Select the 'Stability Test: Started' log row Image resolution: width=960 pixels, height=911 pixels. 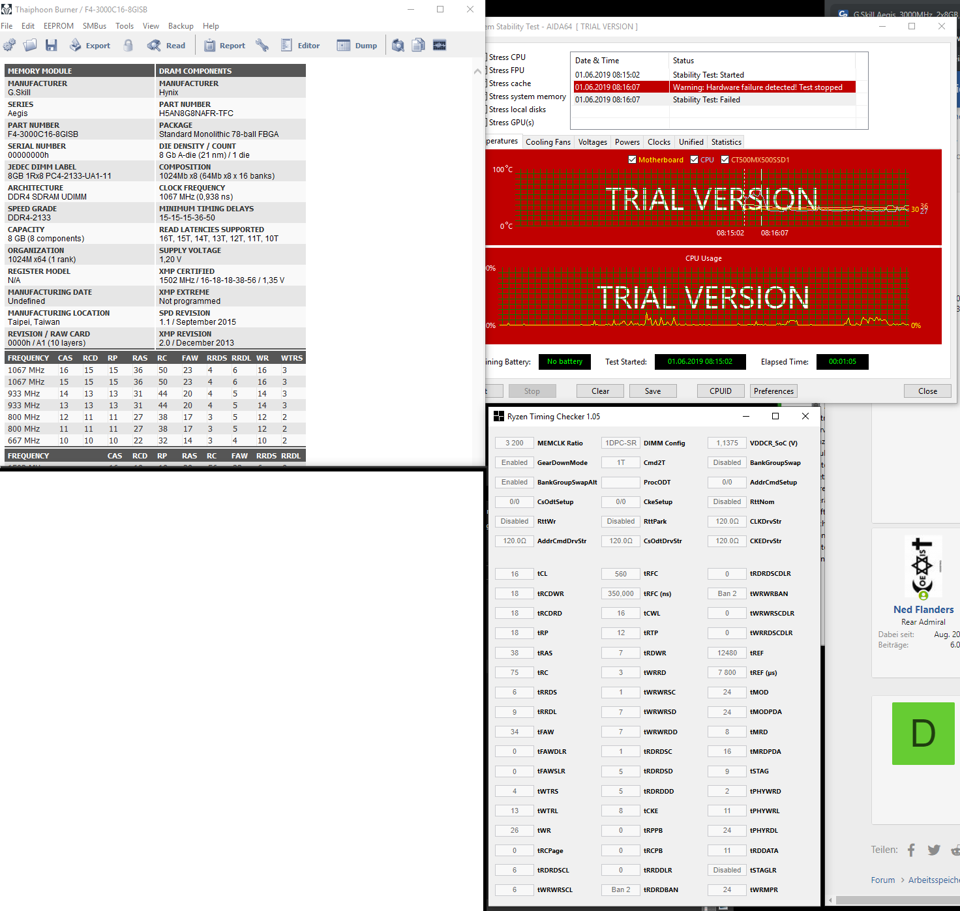click(x=714, y=75)
